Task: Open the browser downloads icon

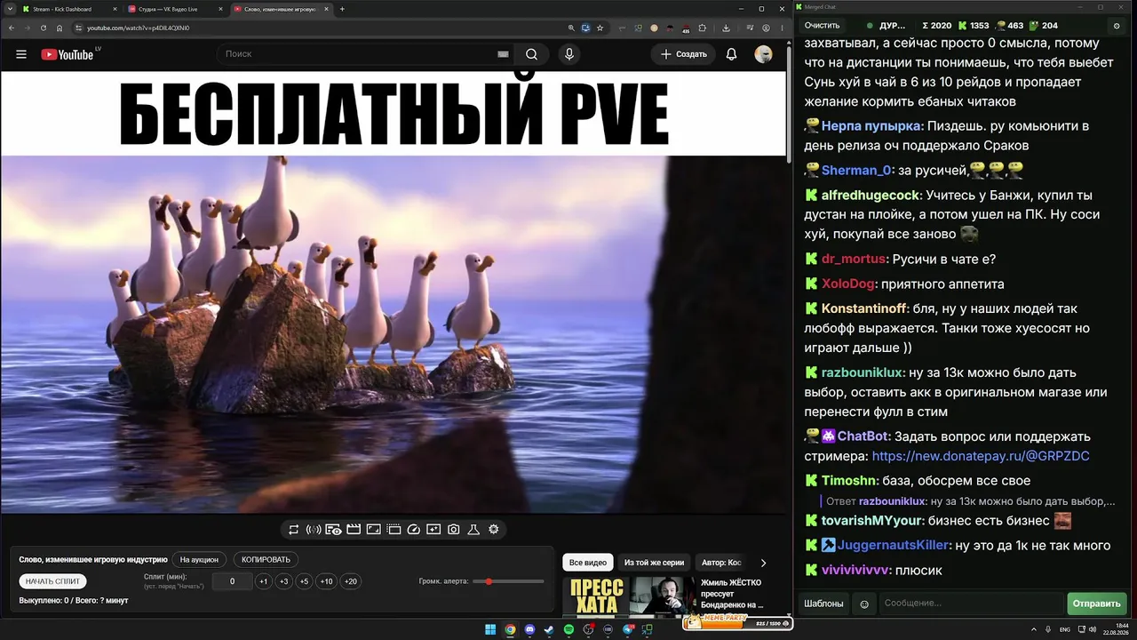Action: (726, 28)
